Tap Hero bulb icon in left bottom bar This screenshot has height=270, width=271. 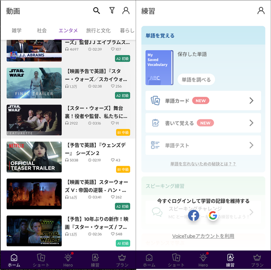(x=68, y=257)
